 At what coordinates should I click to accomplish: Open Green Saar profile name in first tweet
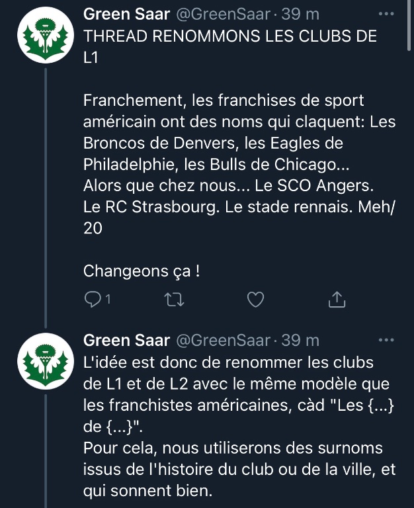point(127,15)
